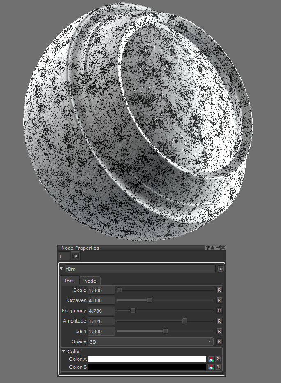Switch to the Node tab
The height and width of the screenshot is (383, 281).
pyautogui.click(x=90, y=281)
